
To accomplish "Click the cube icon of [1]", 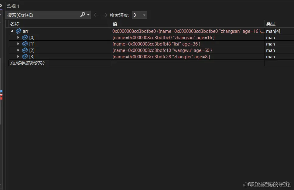I will pyautogui.click(x=25, y=44).
